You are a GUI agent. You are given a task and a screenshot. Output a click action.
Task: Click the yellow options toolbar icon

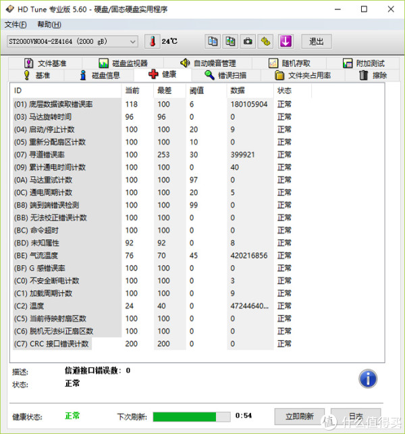pos(267,41)
